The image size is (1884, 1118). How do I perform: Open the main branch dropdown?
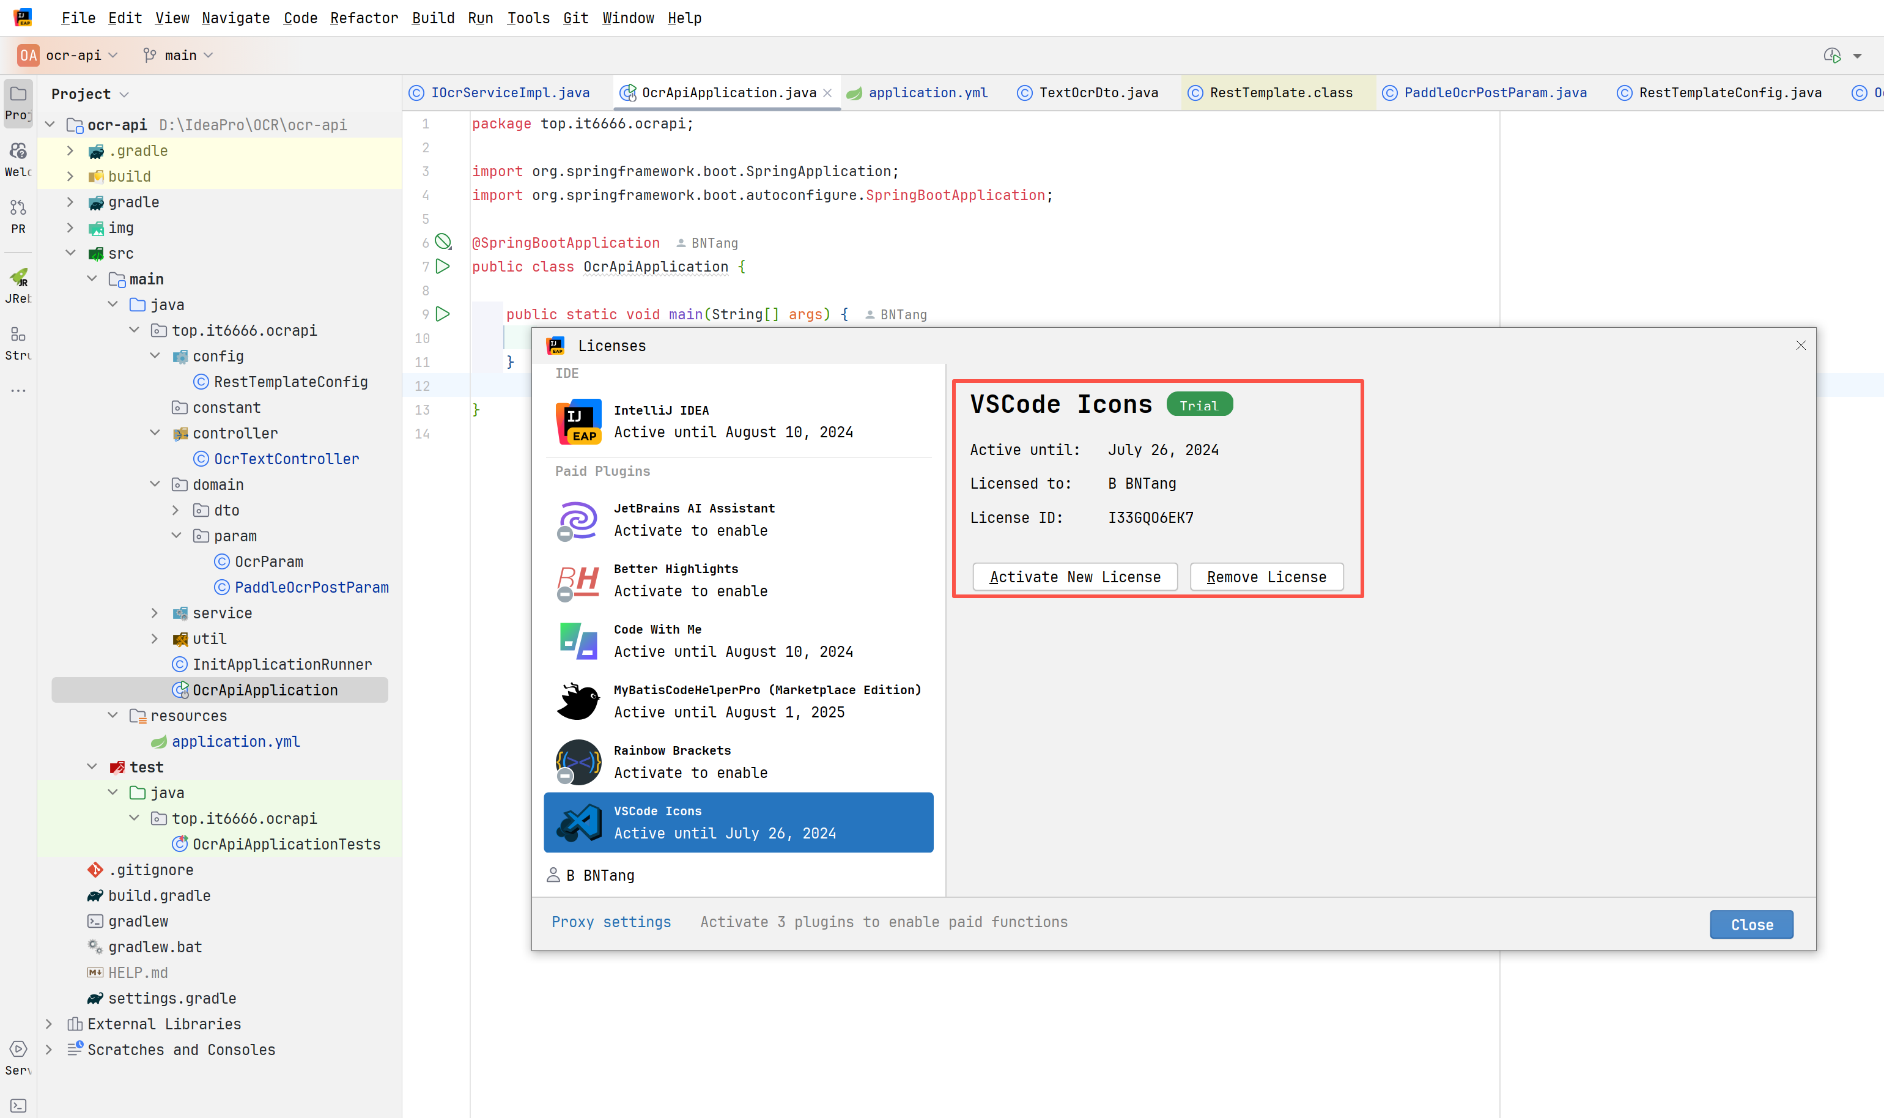[179, 55]
